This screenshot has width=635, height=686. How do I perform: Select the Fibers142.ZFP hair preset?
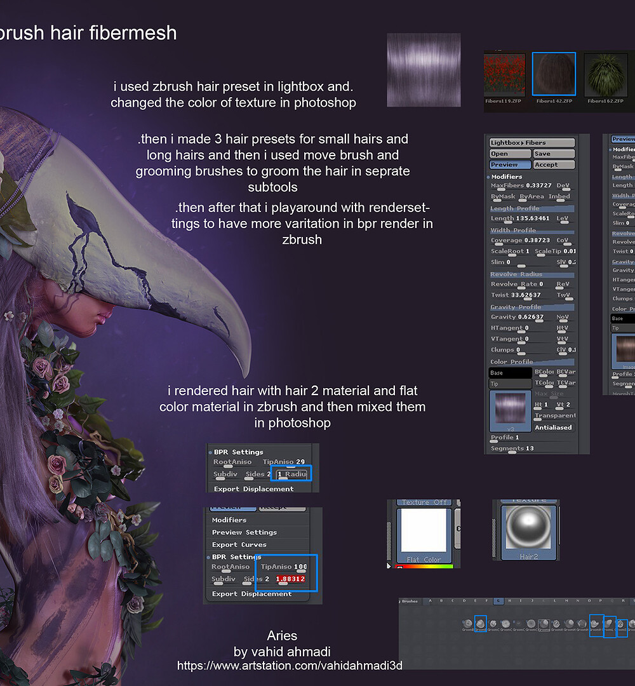pyautogui.click(x=554, y=74)
